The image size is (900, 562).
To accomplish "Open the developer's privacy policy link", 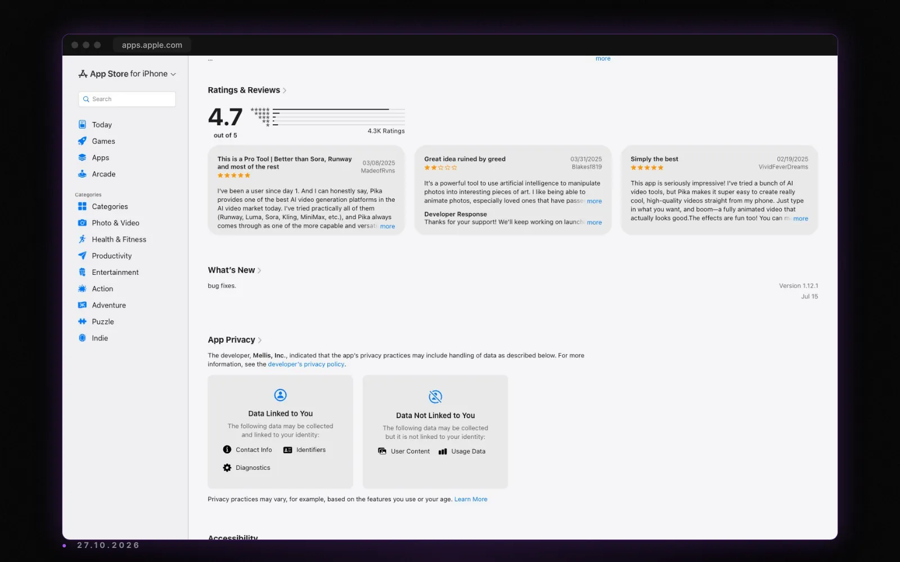I will click(x=306, y=364).
